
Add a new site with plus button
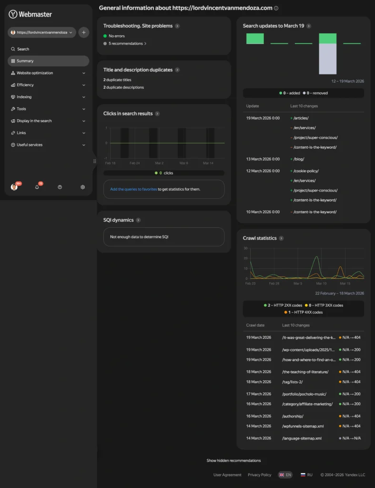pos(84,32)
